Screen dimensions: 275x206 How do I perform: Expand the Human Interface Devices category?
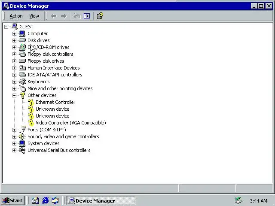pos(14,68)
